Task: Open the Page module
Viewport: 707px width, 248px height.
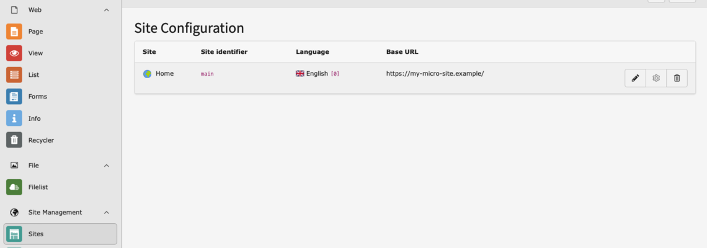Action: [35, 32]
